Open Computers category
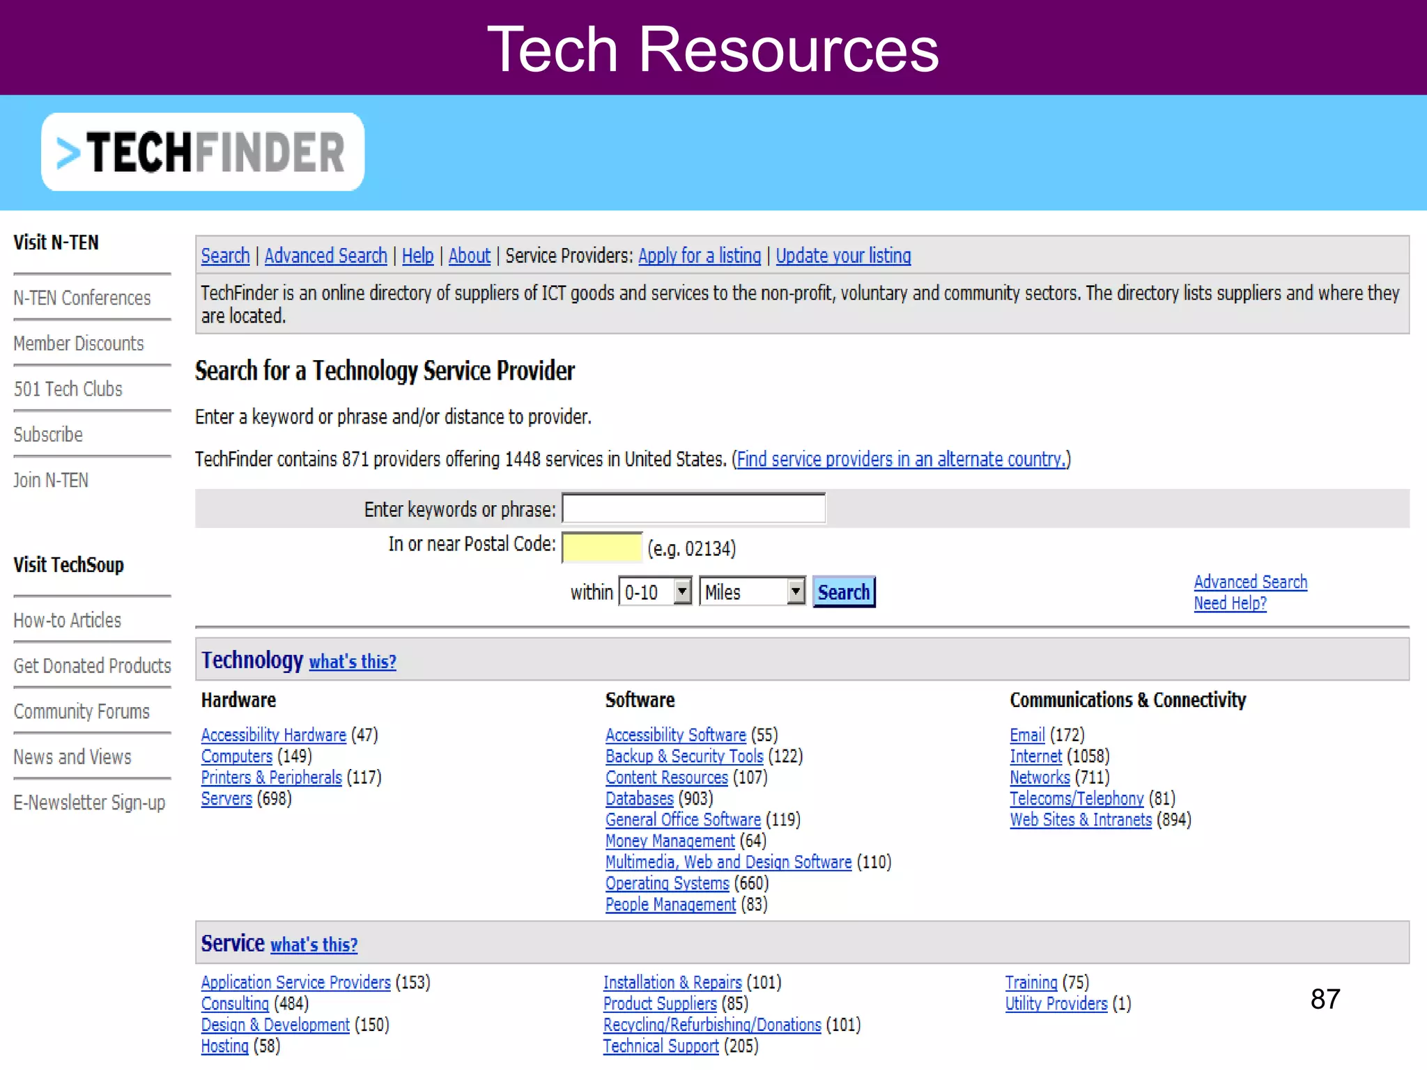The width and height of the screenshot is (1427, 1070). [236, 756]
